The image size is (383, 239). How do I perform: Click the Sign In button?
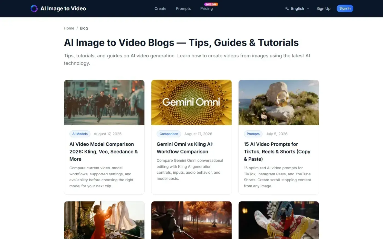tap(345, 8)
